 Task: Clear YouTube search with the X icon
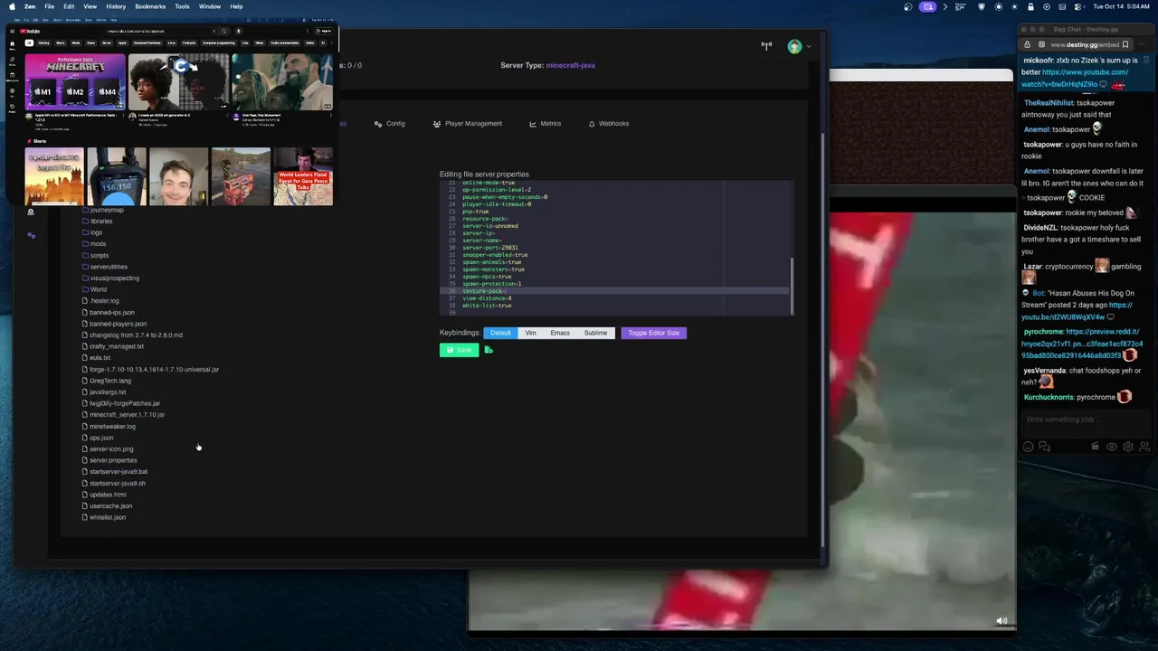pyautogui.click(x=214, y=32)
